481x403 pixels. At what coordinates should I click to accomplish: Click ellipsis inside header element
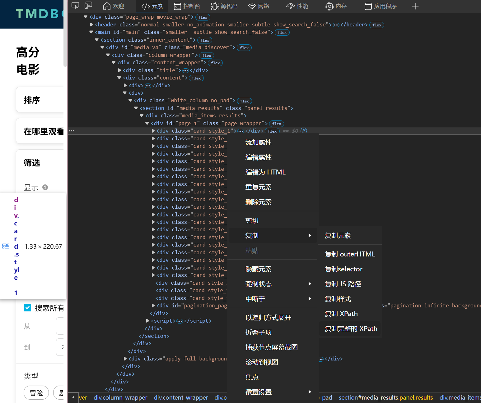pyautogui.click(x=336, y=25)
